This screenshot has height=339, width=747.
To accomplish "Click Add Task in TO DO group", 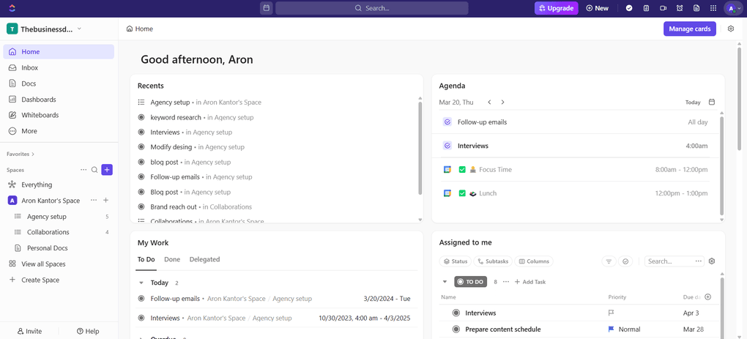I will (x=530, y=282).
